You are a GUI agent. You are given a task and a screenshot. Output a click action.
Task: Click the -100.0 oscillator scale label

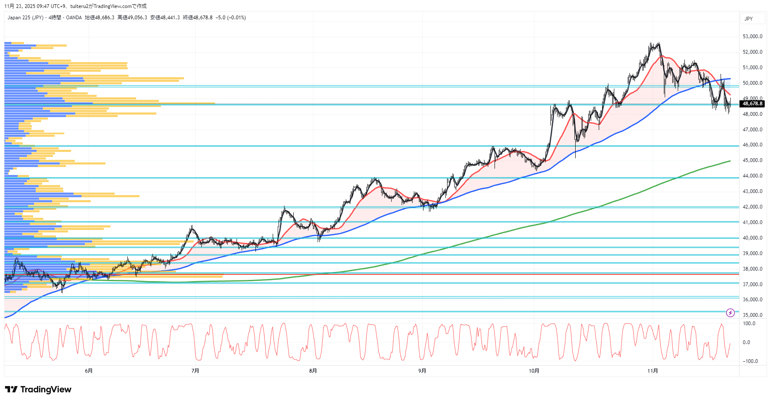750,361
